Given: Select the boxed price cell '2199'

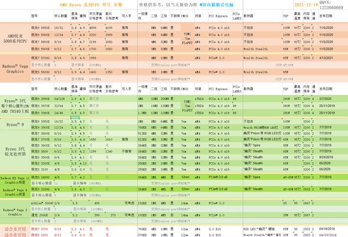Looking at the screenshot, I should coord(92,42).
